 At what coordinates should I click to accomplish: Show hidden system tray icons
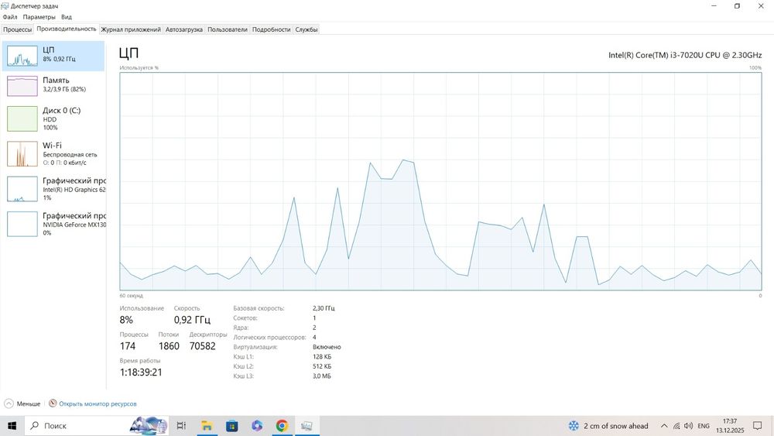pyautogui.click(x=664, y=426)
